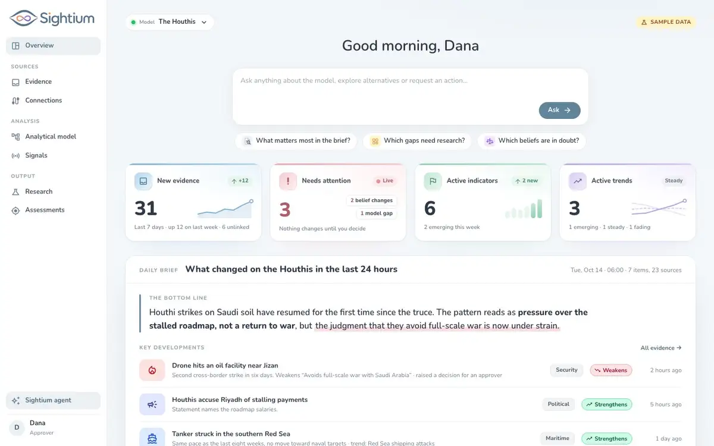Click the Weakens tag

[611, 370]
